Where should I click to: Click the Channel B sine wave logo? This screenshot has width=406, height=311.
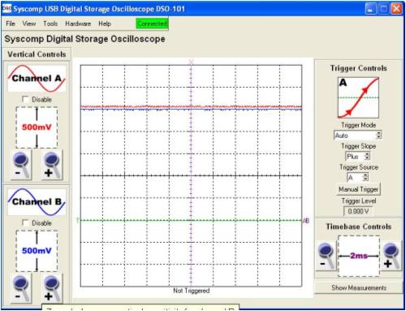(x=37, y=202)
